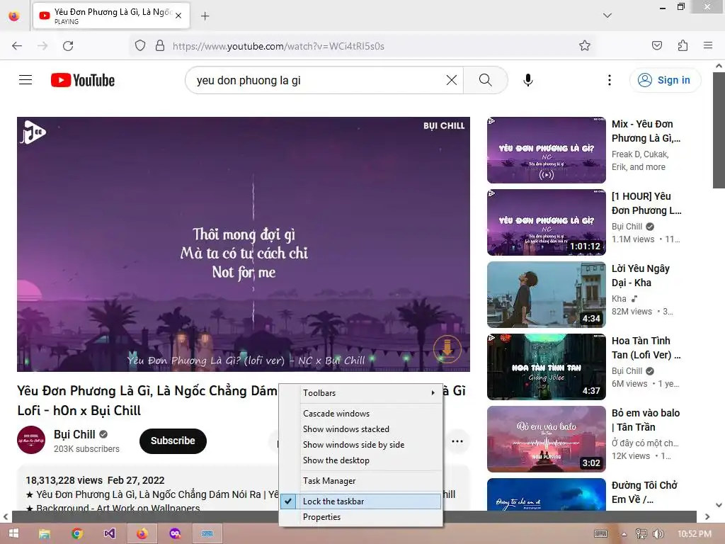This screenshot has width=725, height=544.
Task: Open Windows Start button
Action: coord(14,534)
